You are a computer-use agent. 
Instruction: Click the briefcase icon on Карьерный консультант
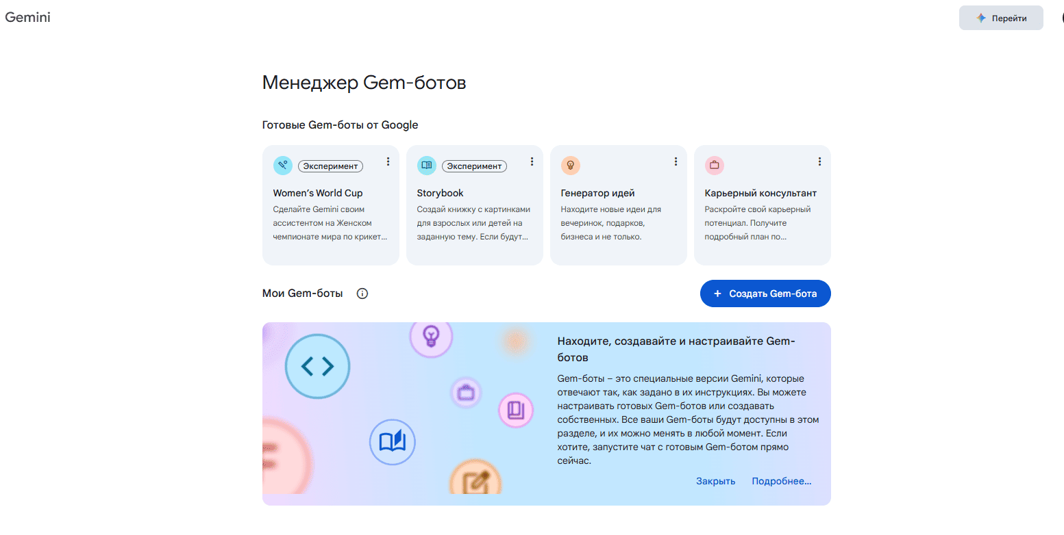(715, 165)
